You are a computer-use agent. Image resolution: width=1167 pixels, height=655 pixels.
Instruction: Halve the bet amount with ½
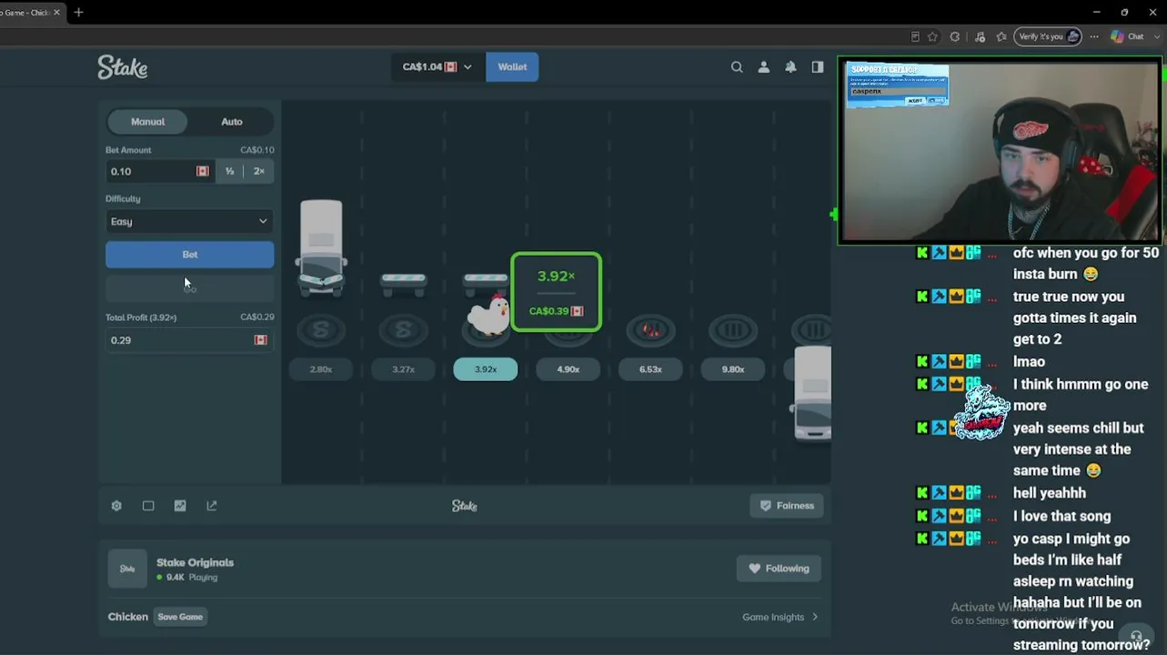(x=229, y=171)
